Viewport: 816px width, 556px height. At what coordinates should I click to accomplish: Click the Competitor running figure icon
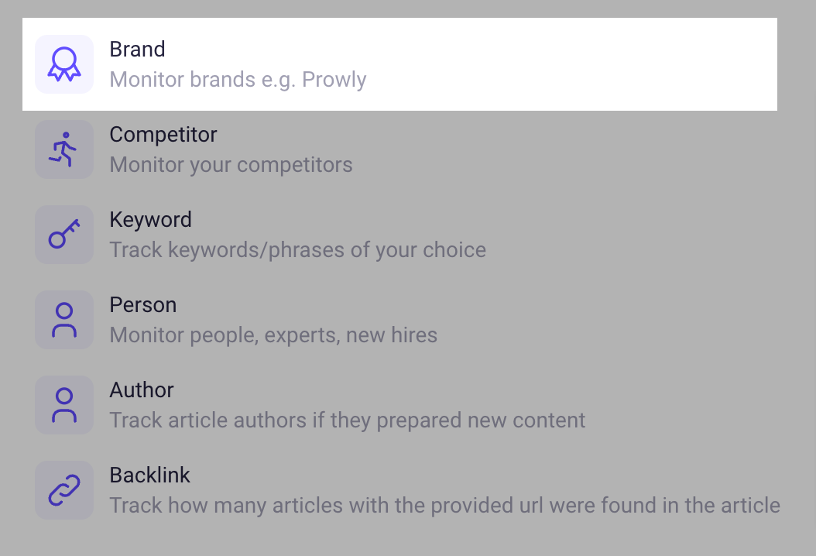(x=64, y=149)
